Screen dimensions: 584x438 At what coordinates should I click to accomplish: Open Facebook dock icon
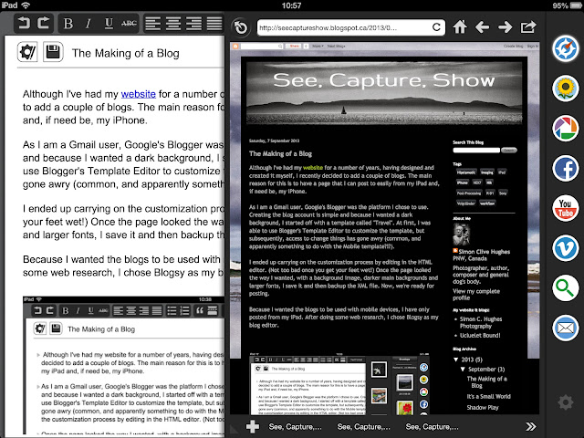pos(566,168)
